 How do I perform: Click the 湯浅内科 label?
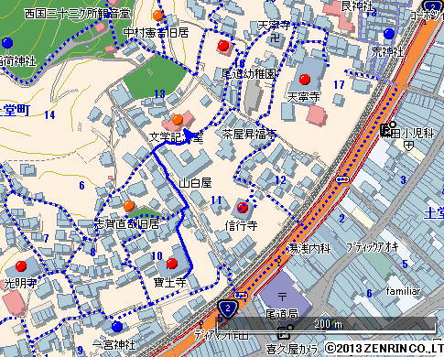[x=309, y=249]
